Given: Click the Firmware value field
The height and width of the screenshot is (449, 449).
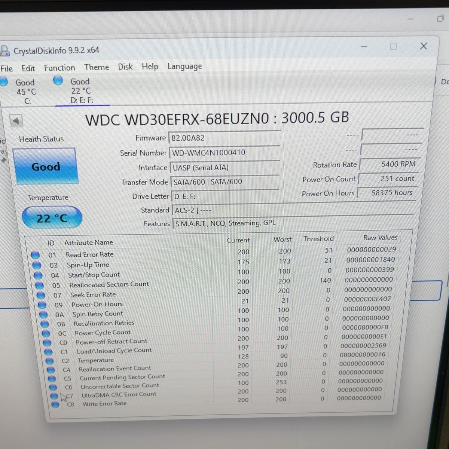Looking at the screenshot, I should coord(224,138).
